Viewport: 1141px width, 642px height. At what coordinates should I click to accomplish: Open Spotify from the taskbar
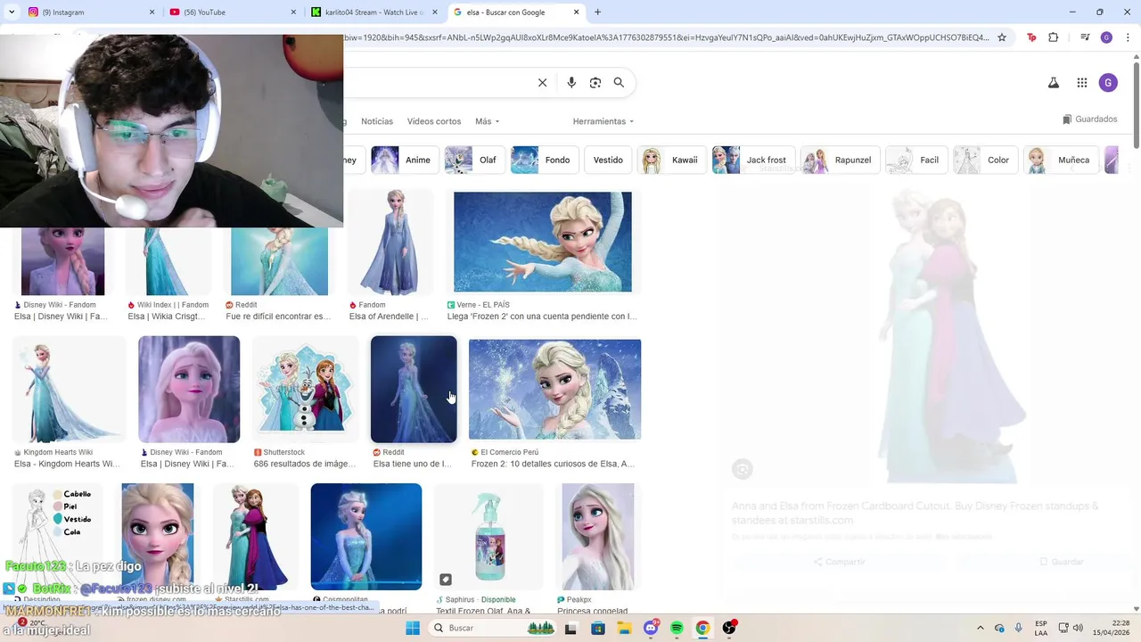[x=677, y=628]
